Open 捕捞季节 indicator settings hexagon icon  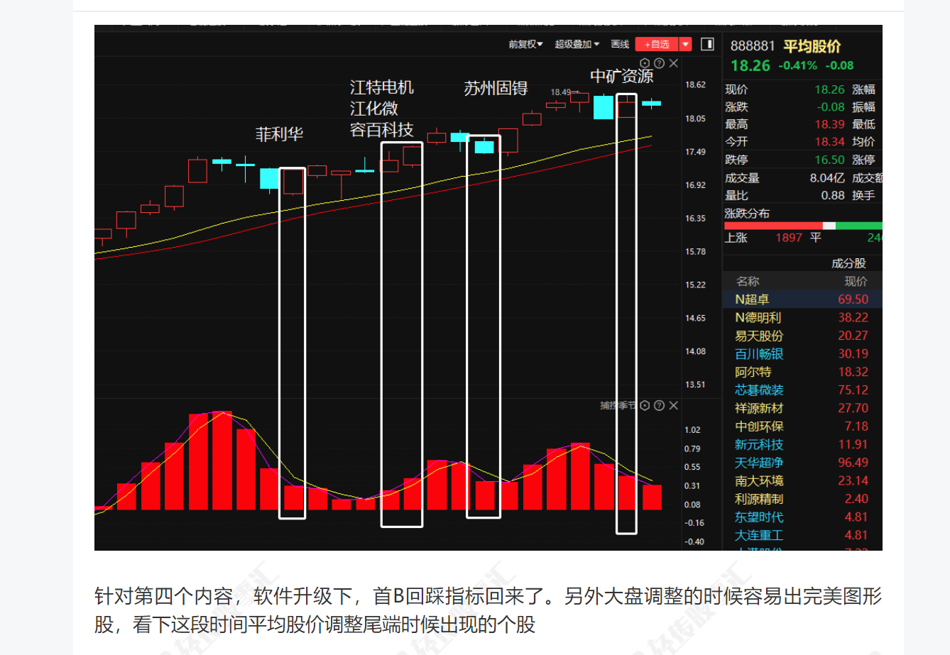[645, 405]
